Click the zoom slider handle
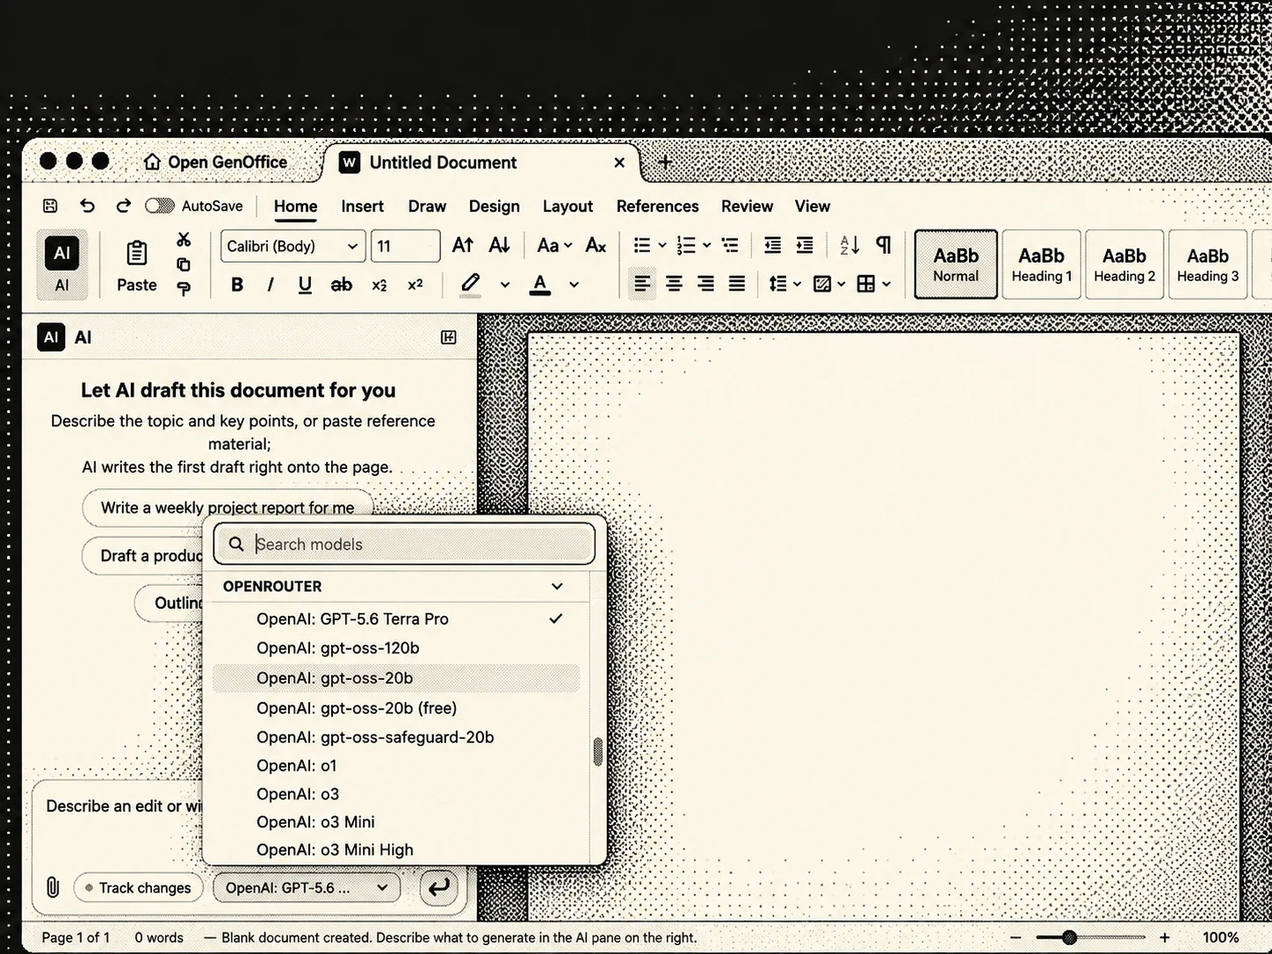 tap(1069, 937)
